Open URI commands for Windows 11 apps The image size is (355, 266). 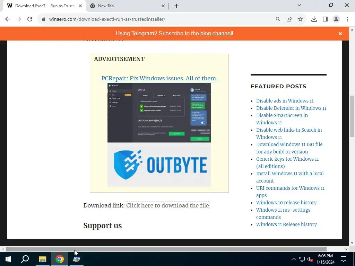[290, 192]
